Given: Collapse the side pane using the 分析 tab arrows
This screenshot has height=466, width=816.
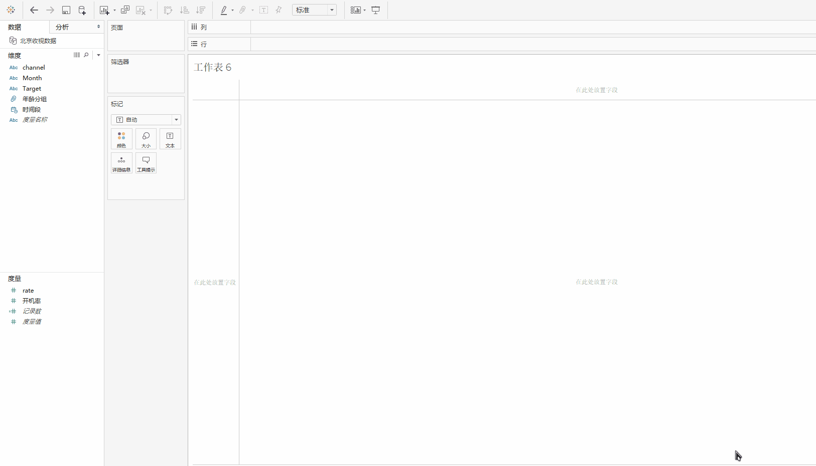Looking at the screenshot, I should coord(98,27).
